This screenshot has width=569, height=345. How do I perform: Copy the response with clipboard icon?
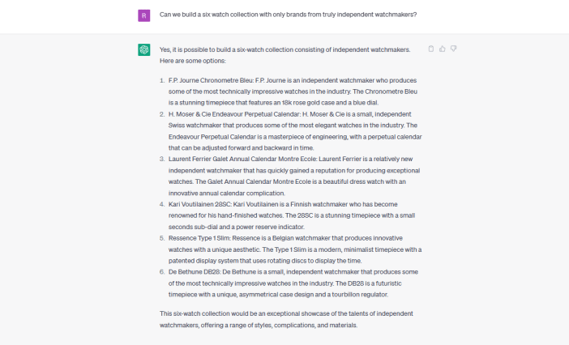click(430, 49)
